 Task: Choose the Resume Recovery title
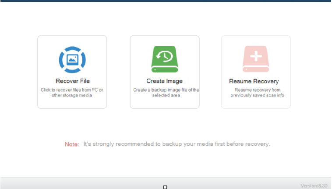click(254, 81)
